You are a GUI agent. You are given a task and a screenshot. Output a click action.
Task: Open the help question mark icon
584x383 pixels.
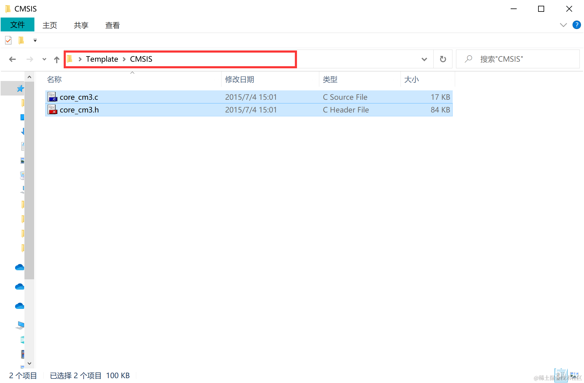[576, 25]
